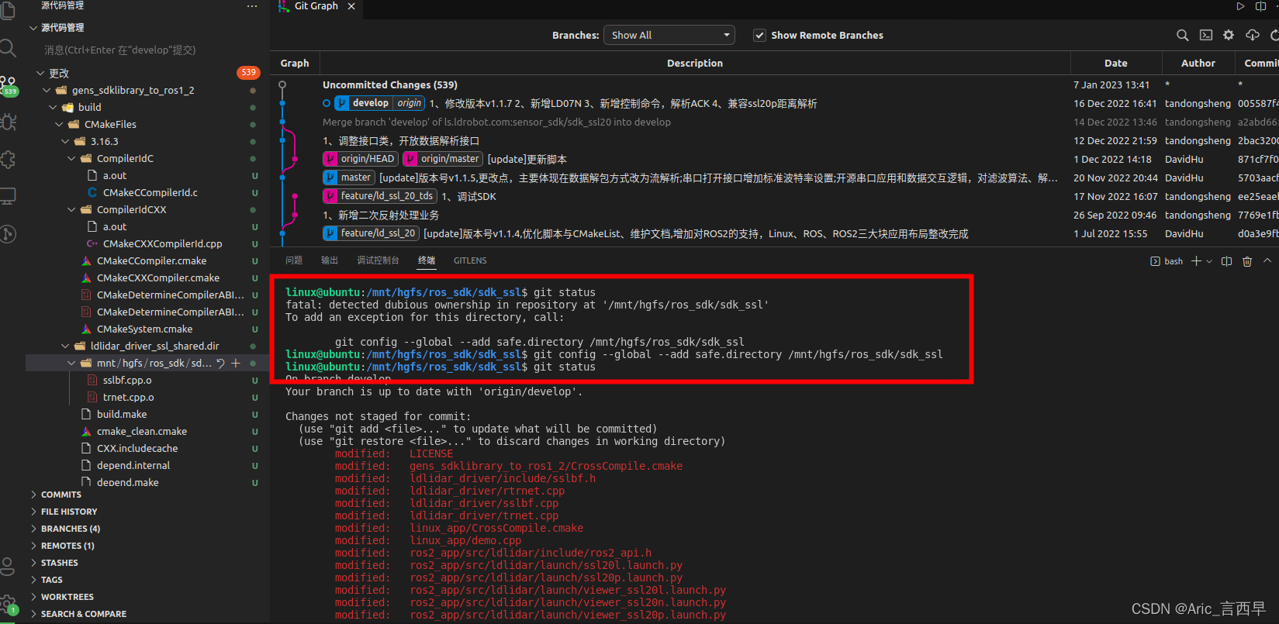Switch to the 输出 panel tab
This screenshot has width=1279, height=624.
(x=330, y=260)
